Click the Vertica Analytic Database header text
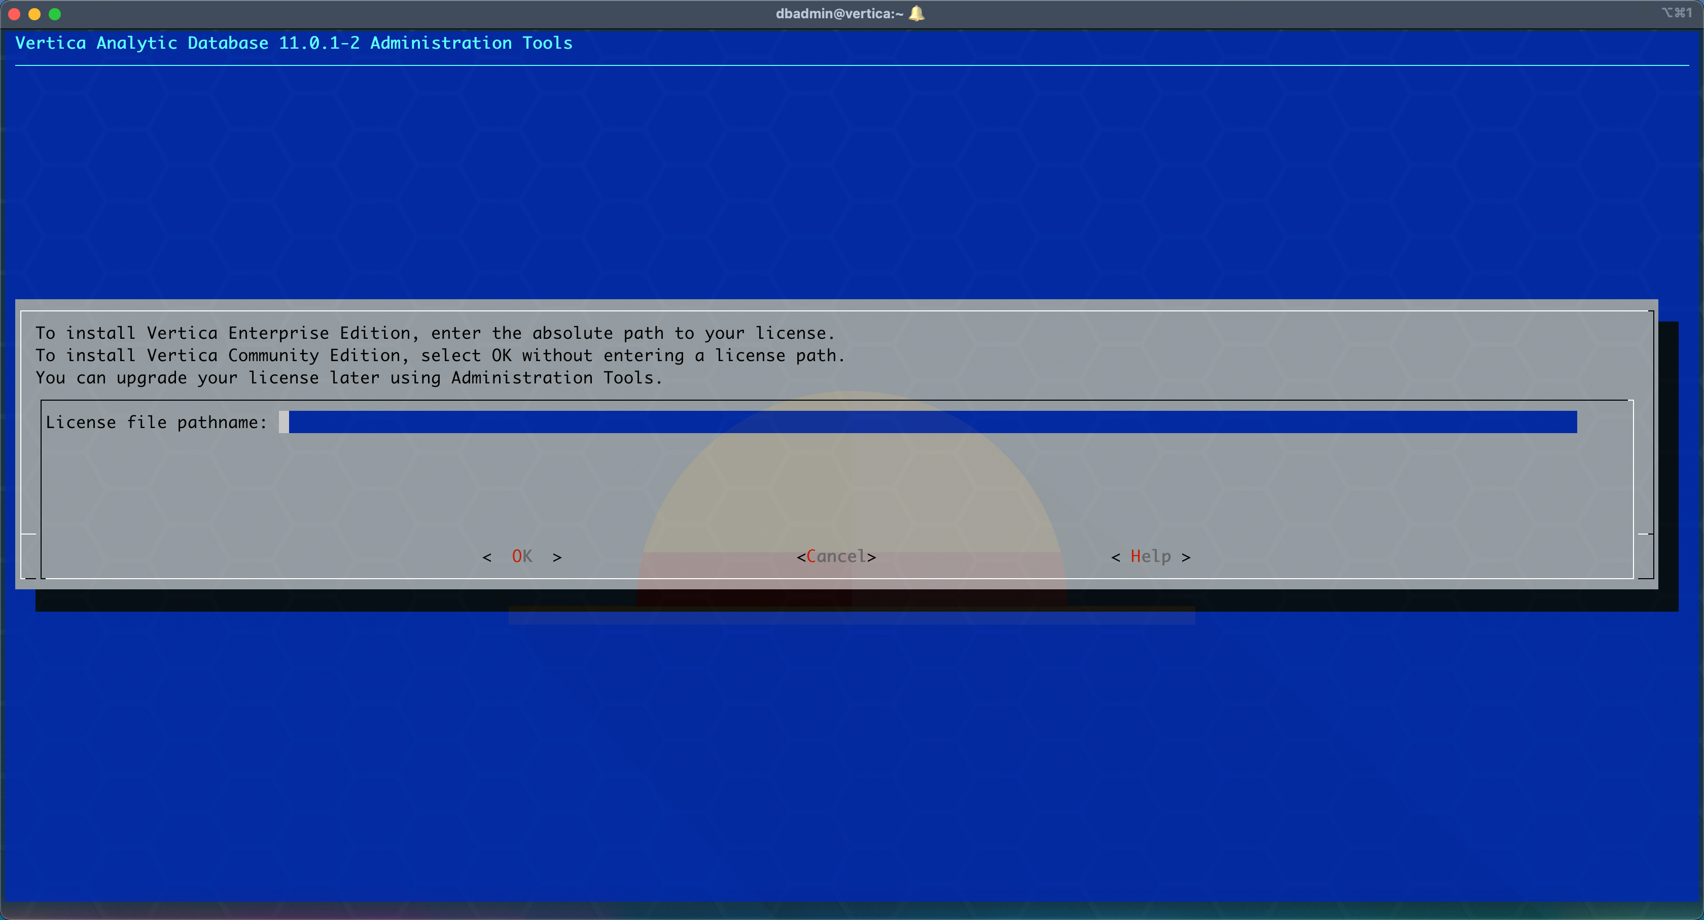 141,43
